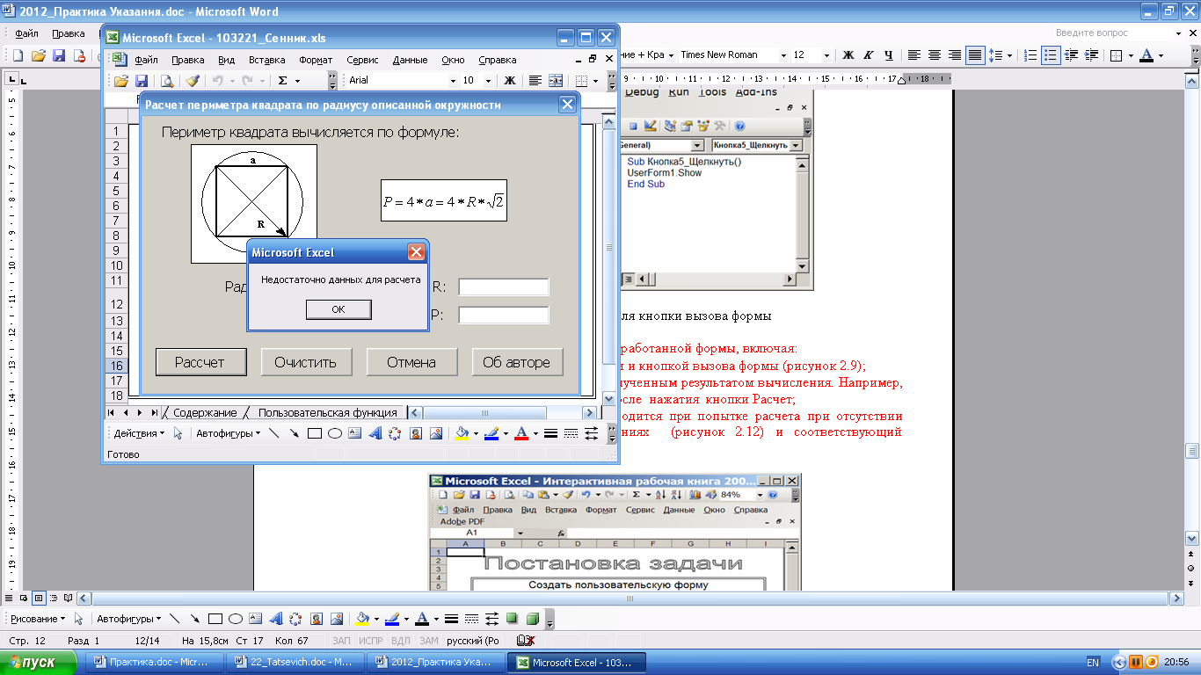Toggle numbered list in Word toolbar

point(1030,54)
